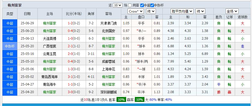Open 广西恒宸 team link
This screenshot has height=106, width=252.
pyautogui.click(x=50, y=46)
